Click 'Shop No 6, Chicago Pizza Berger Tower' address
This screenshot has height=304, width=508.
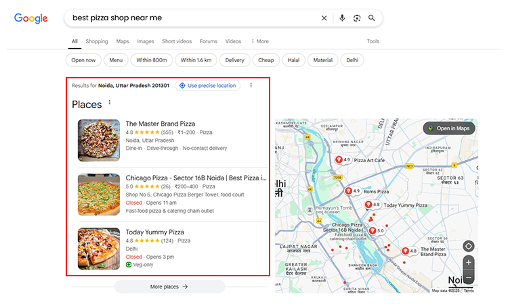point(185,195)
